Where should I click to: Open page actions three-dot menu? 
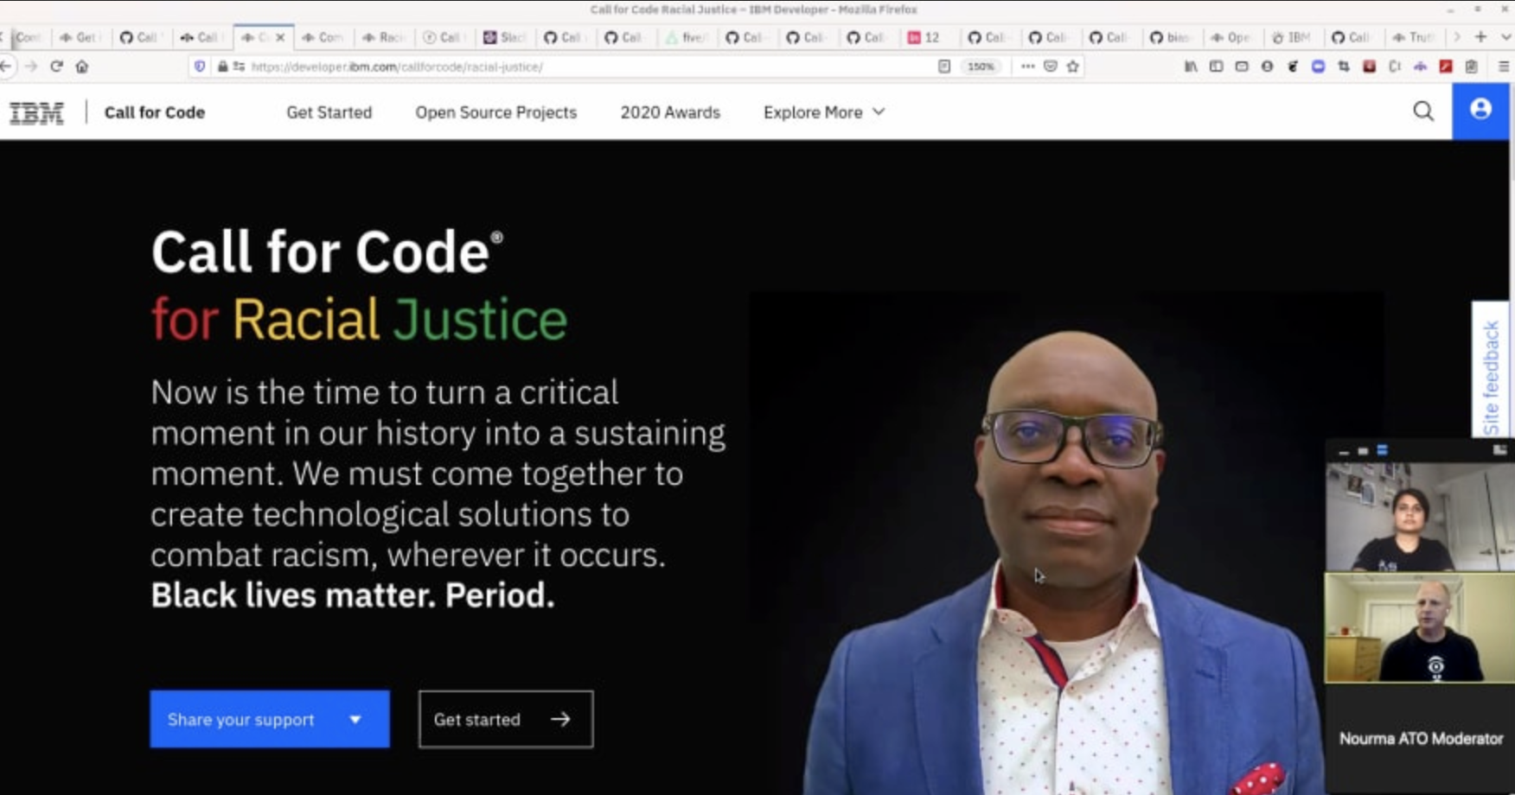[x=1027, y=67]
